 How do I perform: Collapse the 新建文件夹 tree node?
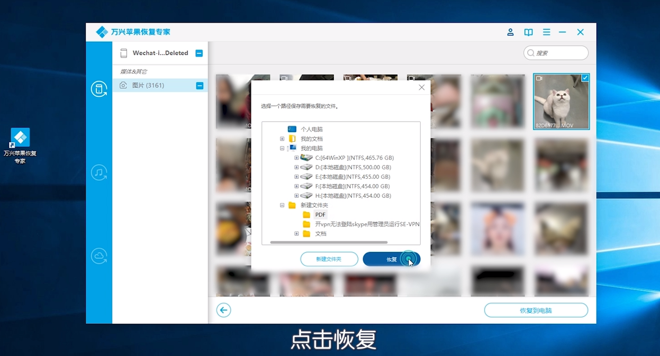click(x=282, y=205)
